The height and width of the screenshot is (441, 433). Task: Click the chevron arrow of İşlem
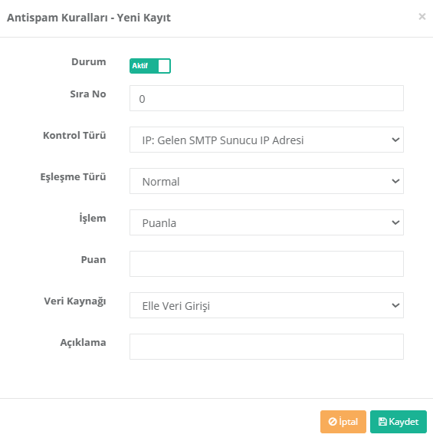click(x=395, y=222)
